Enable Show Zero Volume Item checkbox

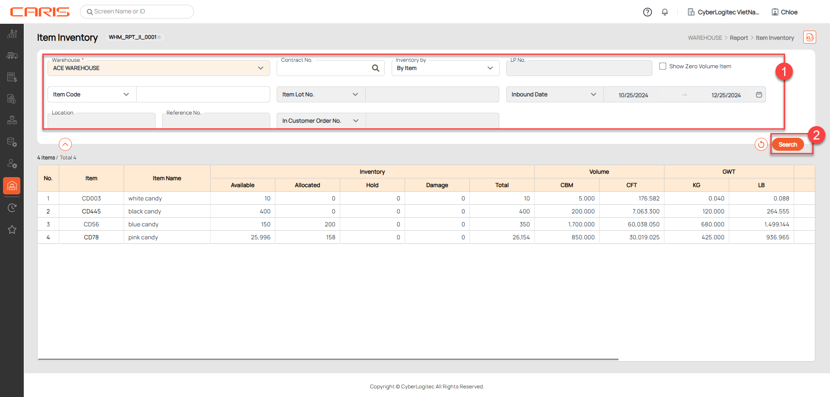click(662, 66)
